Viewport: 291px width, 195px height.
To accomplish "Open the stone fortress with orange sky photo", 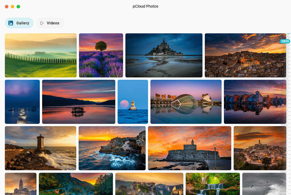I will click(190, 148).
